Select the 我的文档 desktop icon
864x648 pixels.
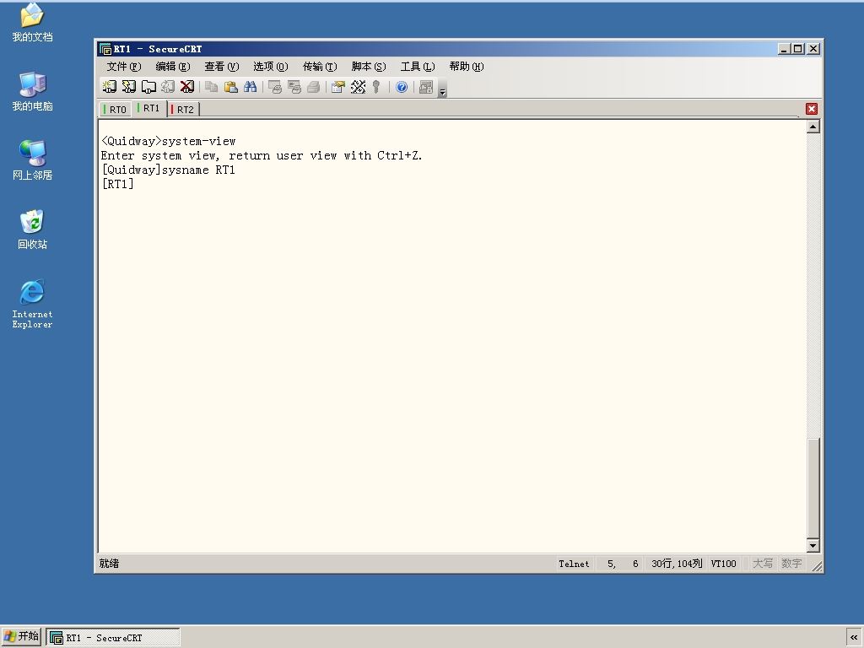point(32,23)
